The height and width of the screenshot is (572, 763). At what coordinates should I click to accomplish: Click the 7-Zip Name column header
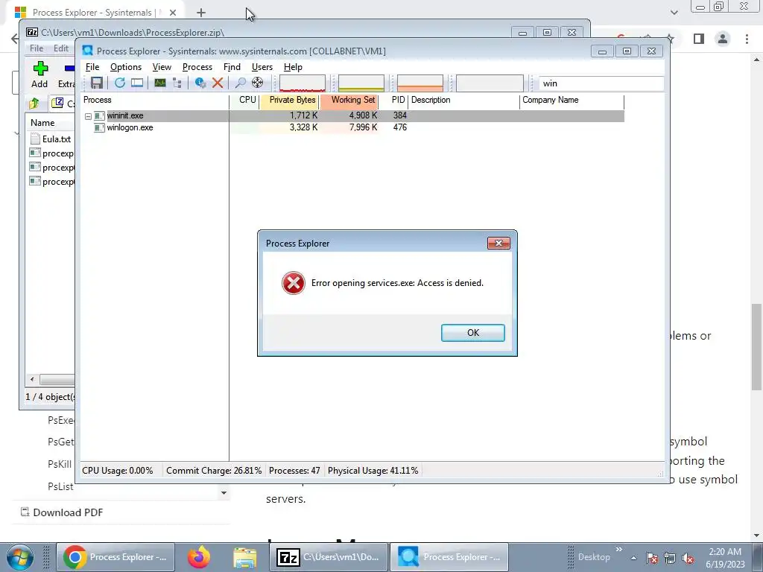tap(50, 123)
